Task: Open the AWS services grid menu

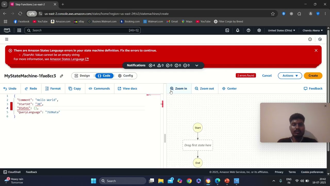Action: [19, 30]
